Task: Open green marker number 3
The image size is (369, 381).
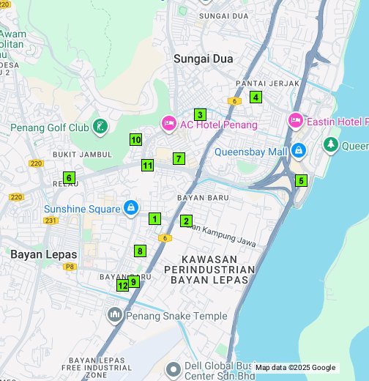Action: pos(200,115)
